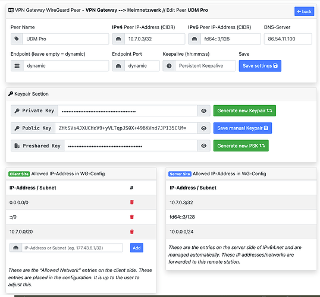Focus the Persistent Keepalive field

pos(205,66)
